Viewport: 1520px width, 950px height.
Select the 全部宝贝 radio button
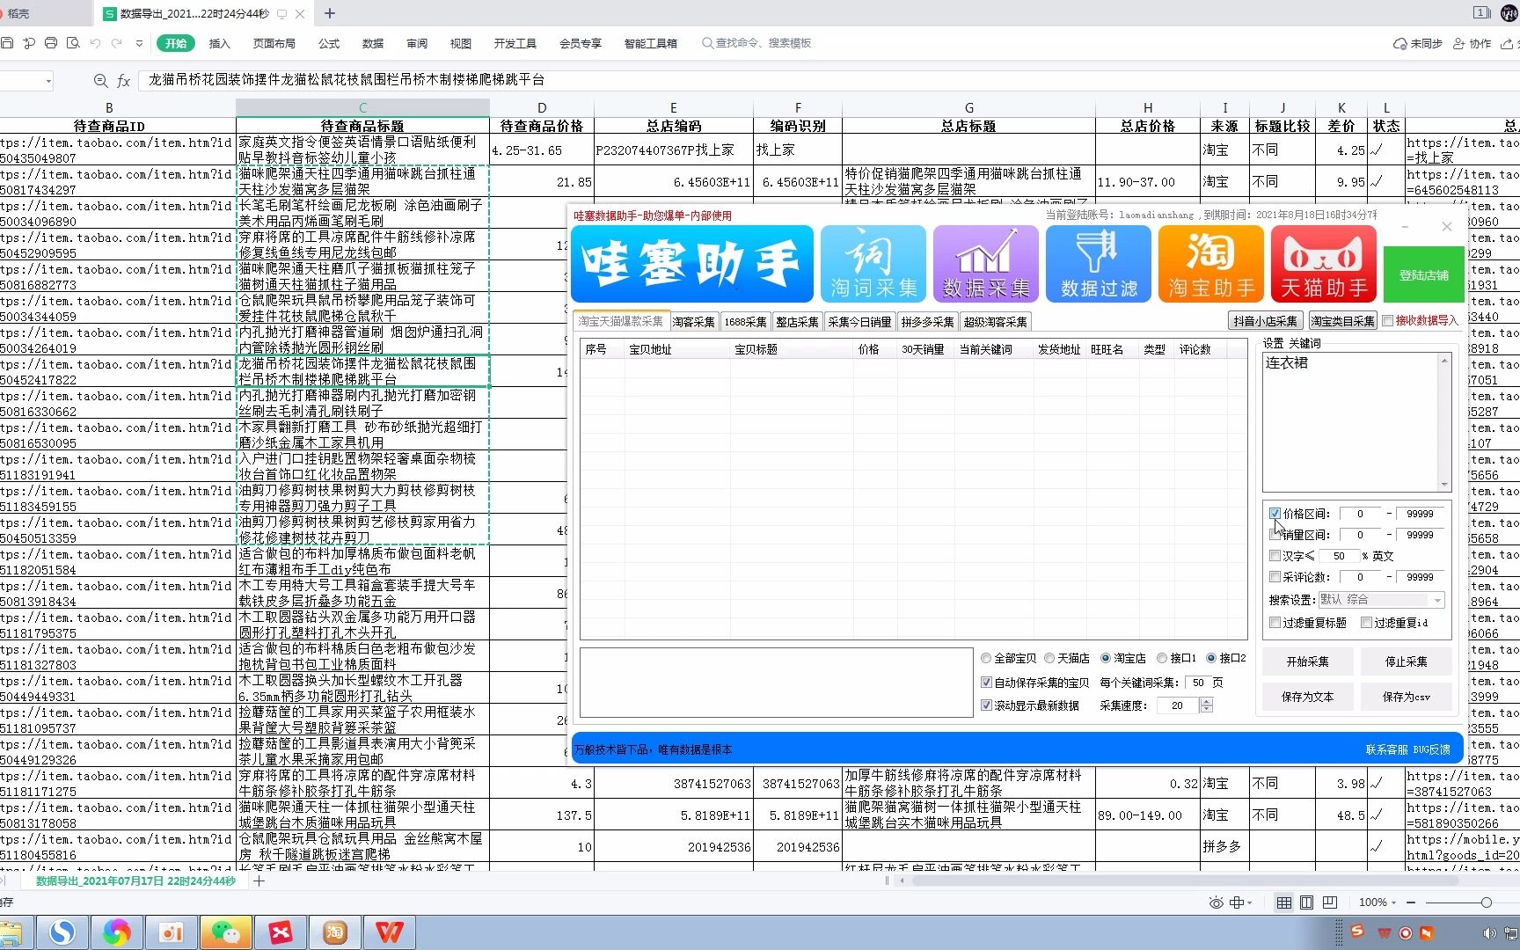coord(986,658)
